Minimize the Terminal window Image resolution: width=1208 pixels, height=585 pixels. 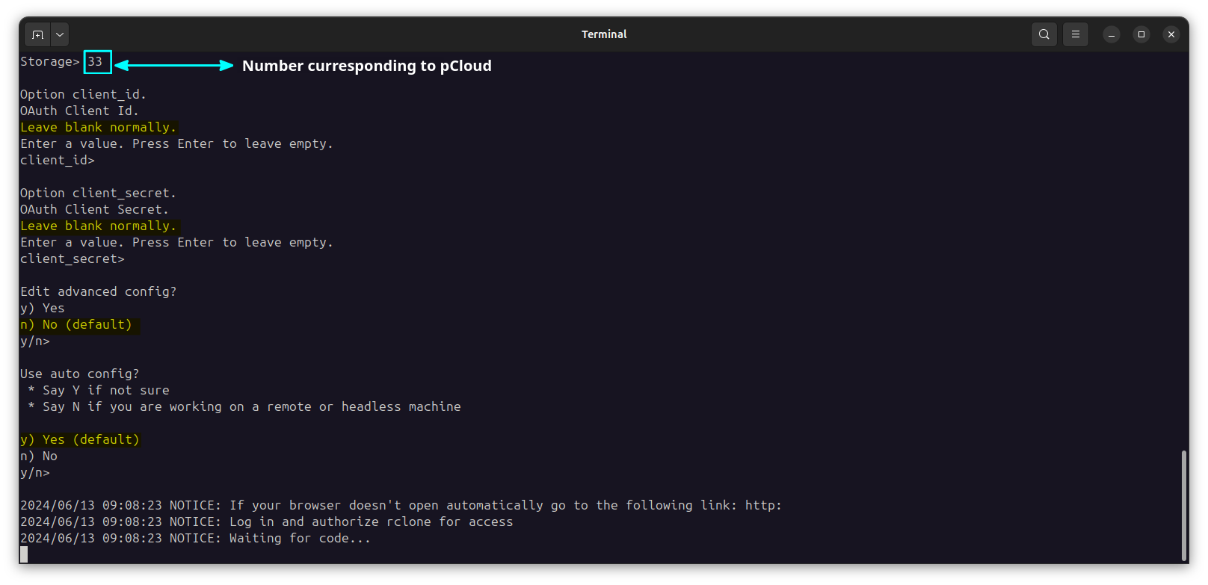coord(1112,34)
